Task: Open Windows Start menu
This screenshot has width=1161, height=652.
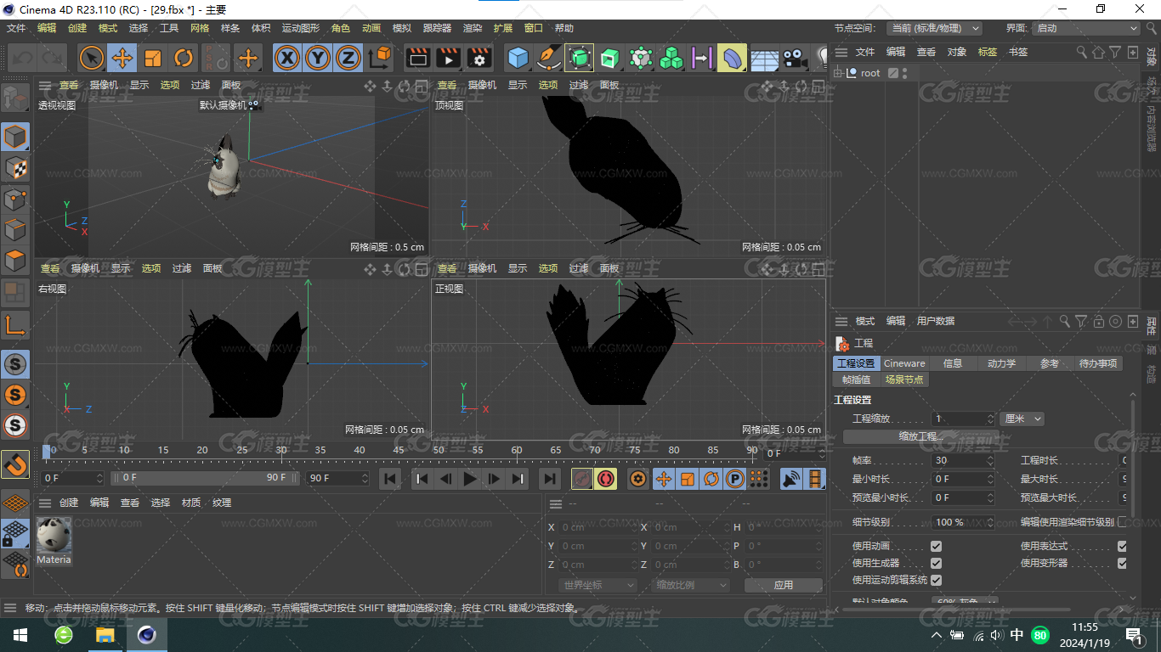Action: (20, 635)
